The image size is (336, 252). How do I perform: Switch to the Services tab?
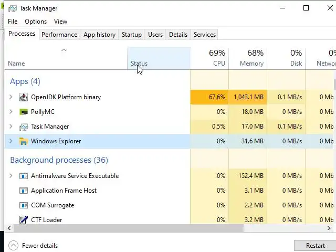(x=205, y=35)
